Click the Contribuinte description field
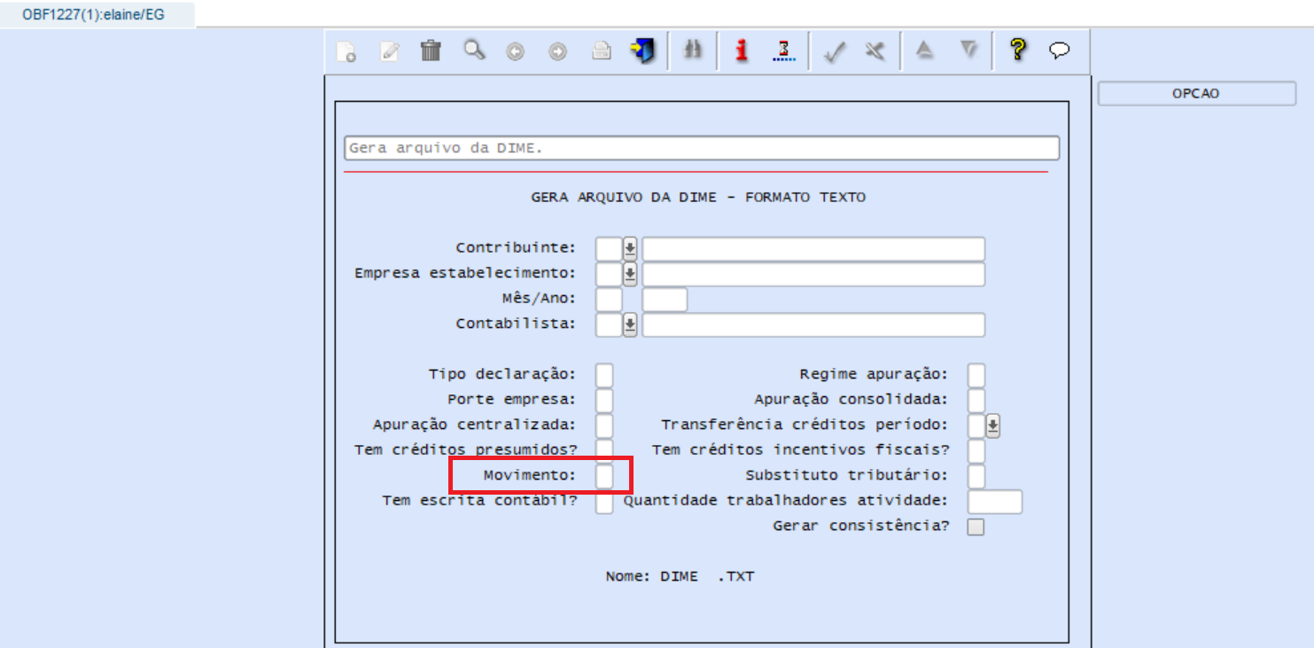Screen dimensions: 1314x648 [813, 249]
